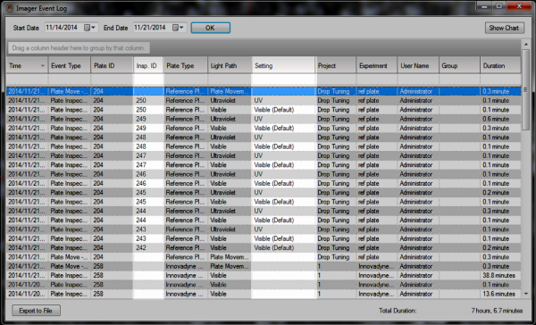Select the 38.8 minutes duration row
Screen dimensions: 536x325
pyautogui.click(x=264, y=276)
